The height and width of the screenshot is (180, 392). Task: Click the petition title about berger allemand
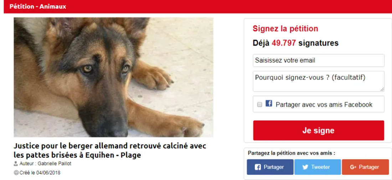point(110,150)
